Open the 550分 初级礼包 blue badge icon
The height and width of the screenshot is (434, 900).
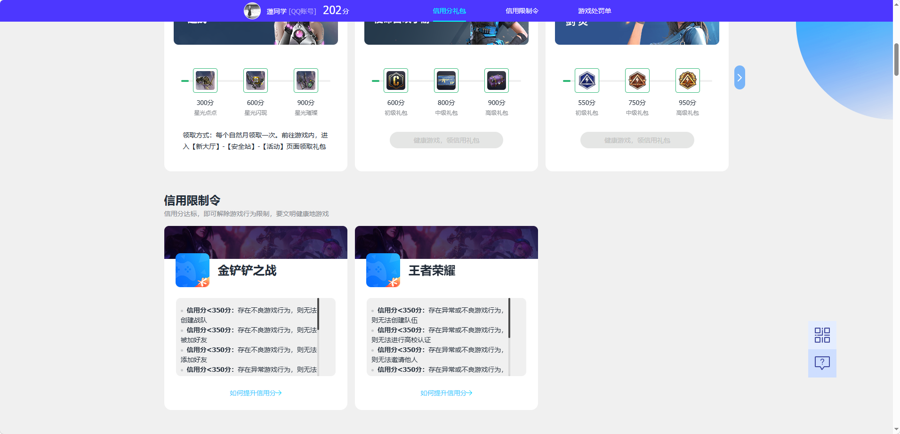coord(587,80)
